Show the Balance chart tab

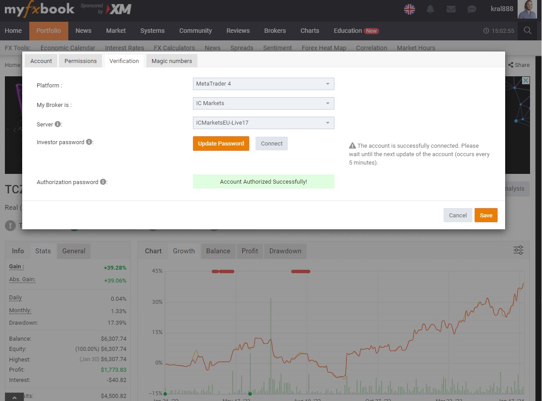218,251
